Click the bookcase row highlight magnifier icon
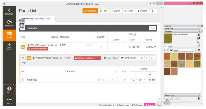 109,80
